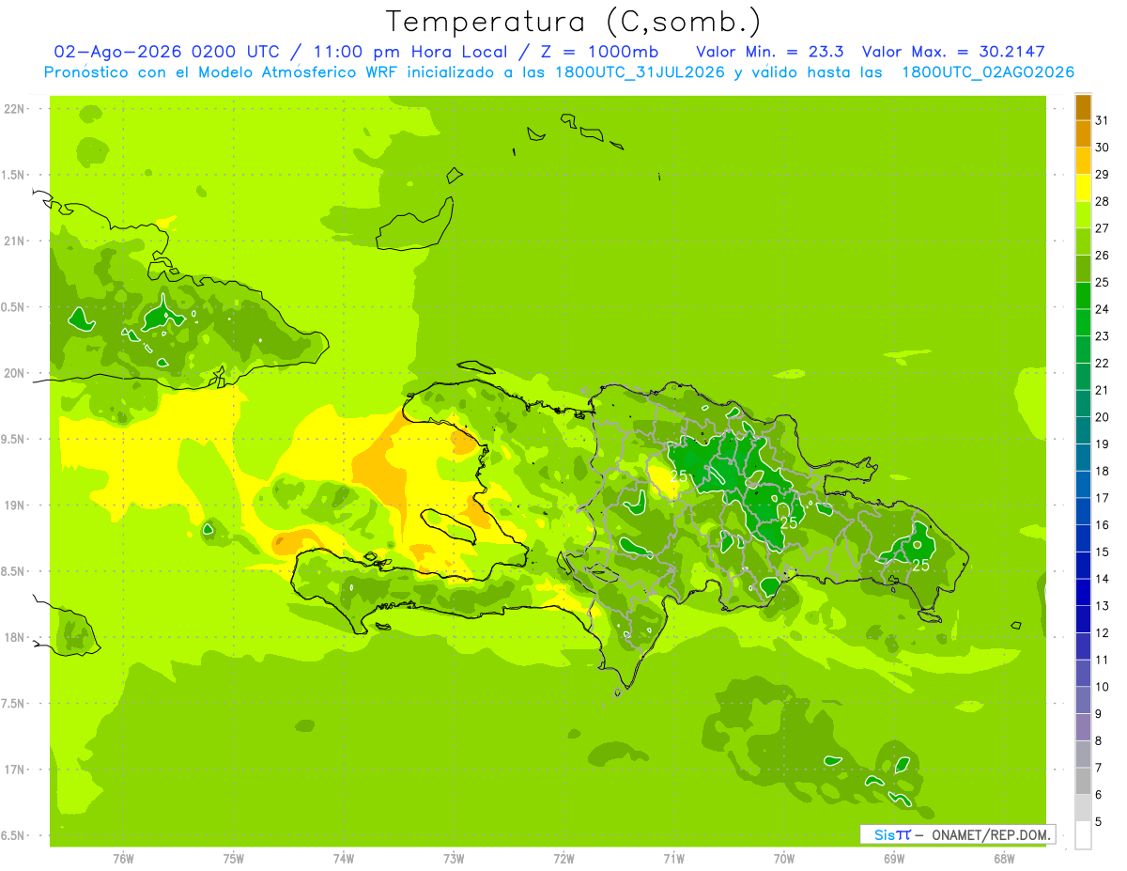Click the "74W" longitude axis label
The width and height of the screenshot is (1127, 871).
coord(343,859)
